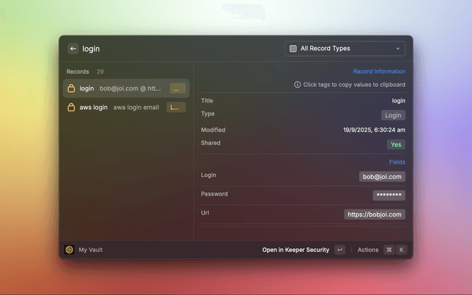Select the login record for bob@joi.com
Image resolution: width=472 pixels, height=295 pixels.
tap(125, 88)
